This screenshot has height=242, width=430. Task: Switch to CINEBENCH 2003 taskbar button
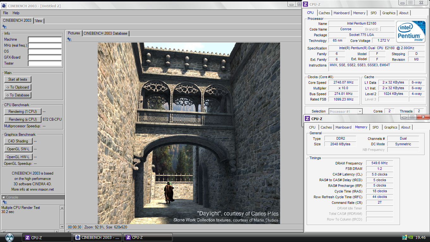point(97,238)
